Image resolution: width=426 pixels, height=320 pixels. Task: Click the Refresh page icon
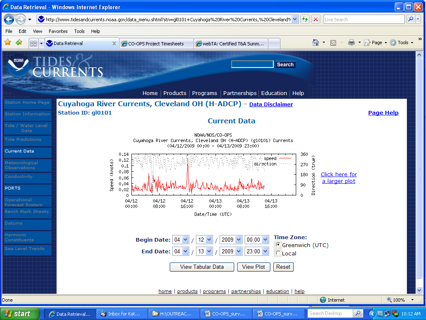305,19
